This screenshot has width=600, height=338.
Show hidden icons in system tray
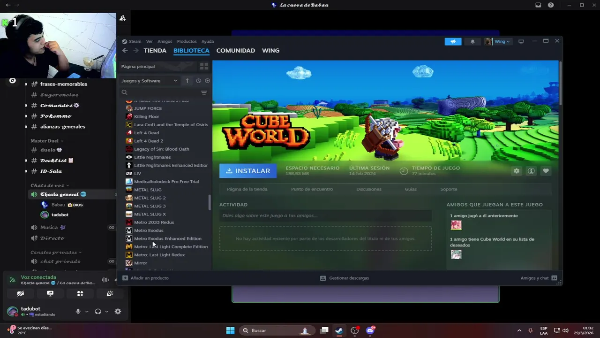pyautogui.click(x=519, y=330)
